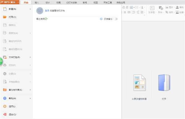Click the decrease indent ribbon icon
Viewport: 185px width, 119px height.
point(124,7)
